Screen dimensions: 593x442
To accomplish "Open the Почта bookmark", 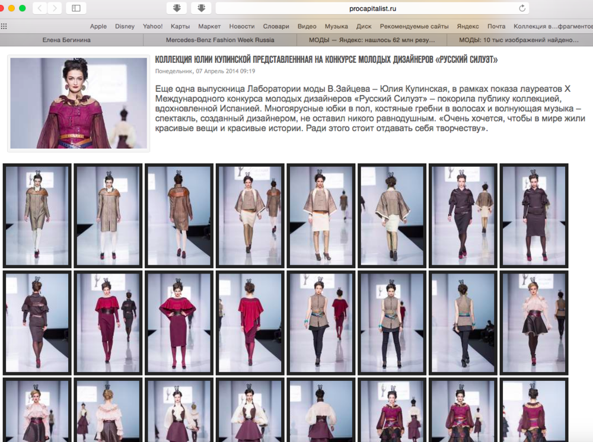I will (x=496, y=26).
